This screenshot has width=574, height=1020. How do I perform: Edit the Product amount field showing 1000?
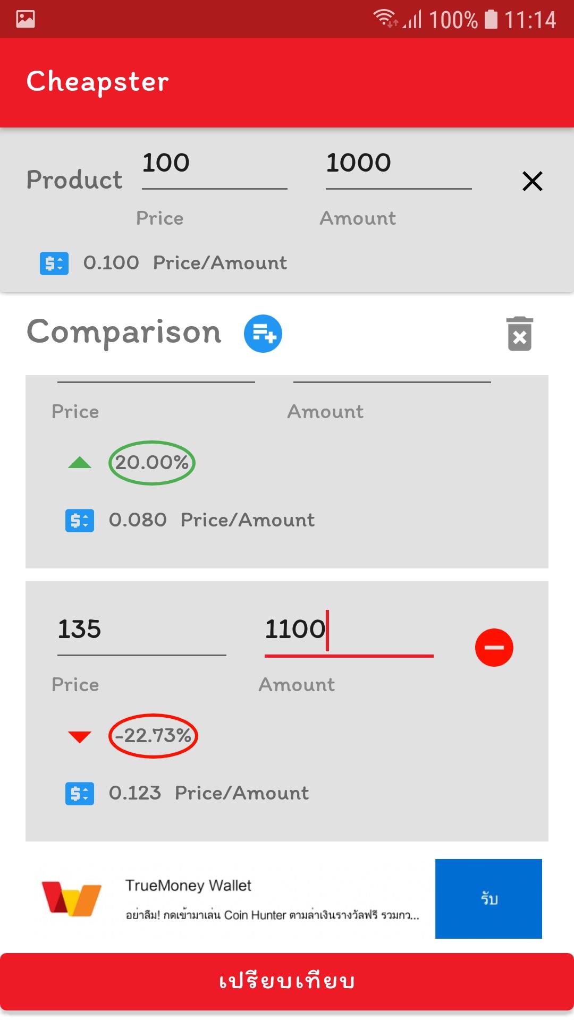point(398,164)
